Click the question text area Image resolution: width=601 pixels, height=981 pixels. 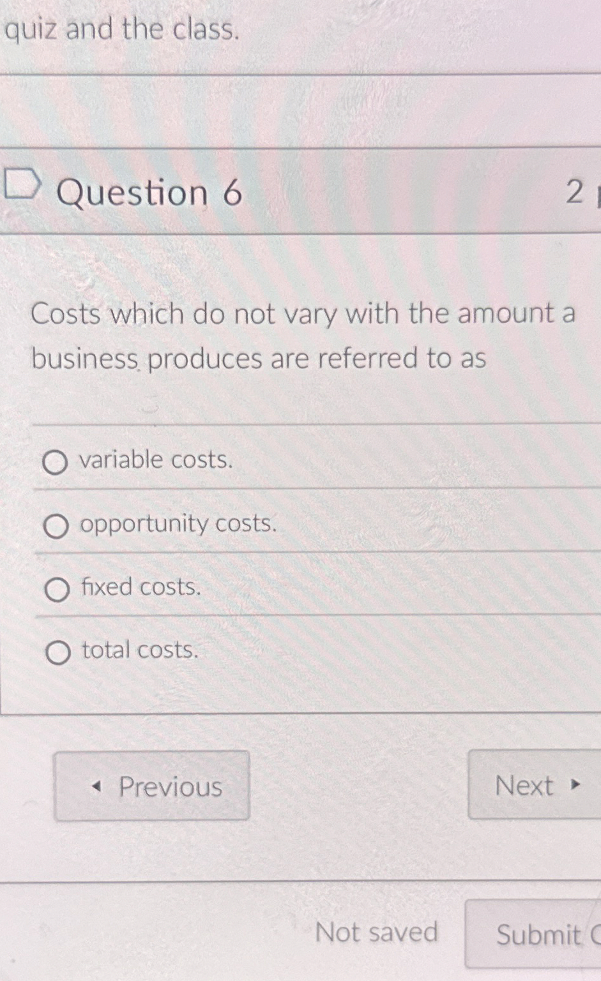[x=300, y=336]
